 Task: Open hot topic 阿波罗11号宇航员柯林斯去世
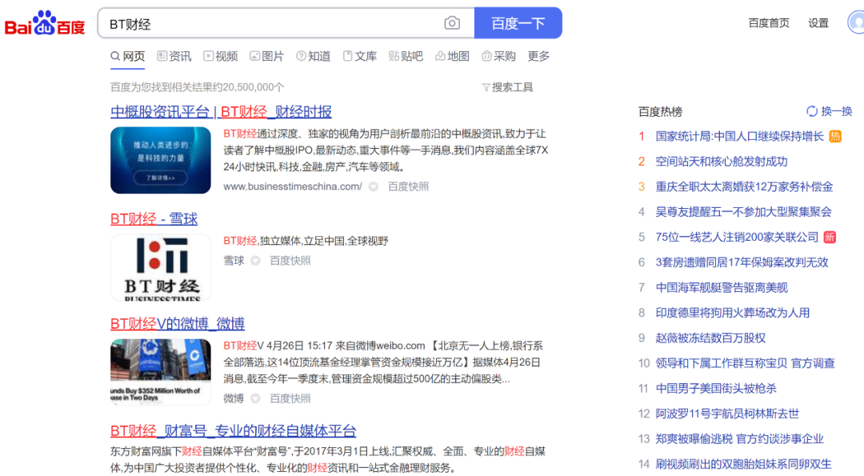(726, 414)
